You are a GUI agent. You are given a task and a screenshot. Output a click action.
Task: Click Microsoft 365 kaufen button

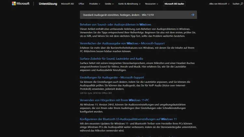[x=174, y=4]
